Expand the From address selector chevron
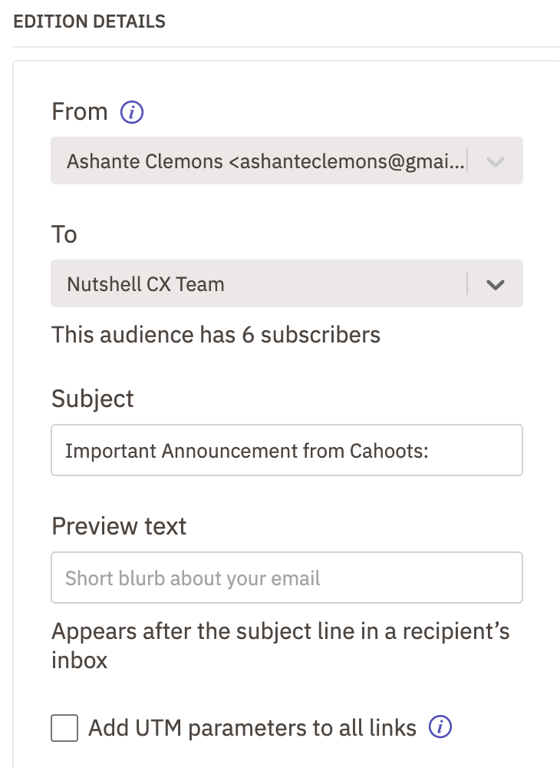560x768 pixels. (x=496, y=161)
